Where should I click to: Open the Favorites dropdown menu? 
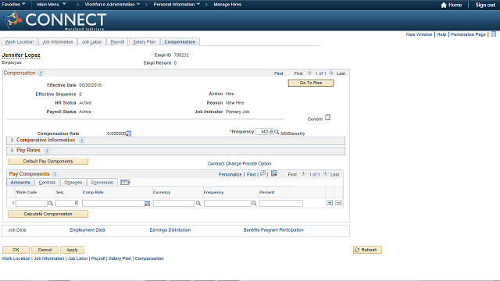[14, 5]
